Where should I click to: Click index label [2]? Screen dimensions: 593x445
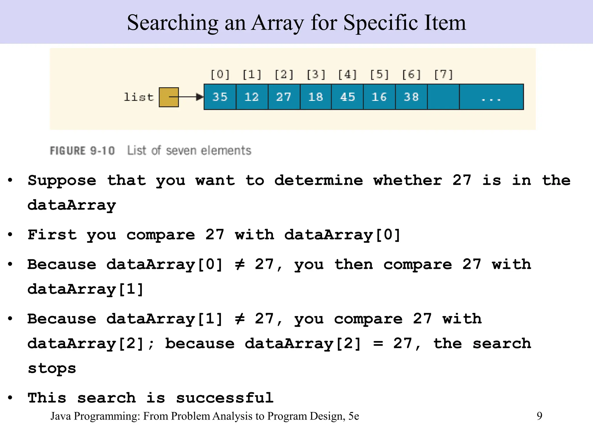pos(284,74)
